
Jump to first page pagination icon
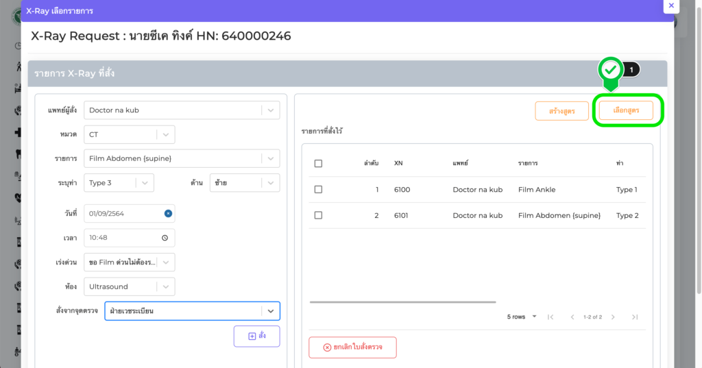tap(550, 317)
